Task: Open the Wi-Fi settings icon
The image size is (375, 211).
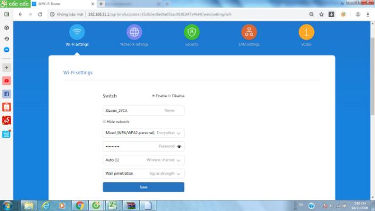Action: tap(77, 32)
